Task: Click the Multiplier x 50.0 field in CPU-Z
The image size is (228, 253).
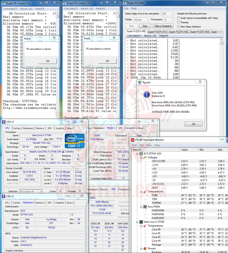Action: (29, 176)
